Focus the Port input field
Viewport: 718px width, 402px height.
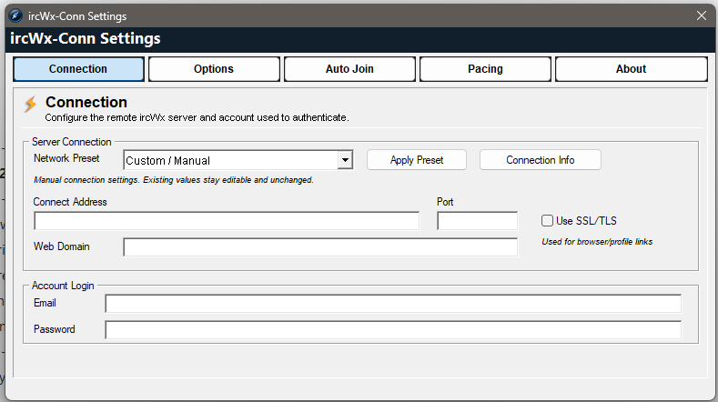(x=478, y=221)
